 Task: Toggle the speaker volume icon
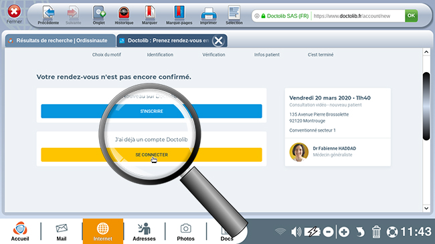point(296,232)
